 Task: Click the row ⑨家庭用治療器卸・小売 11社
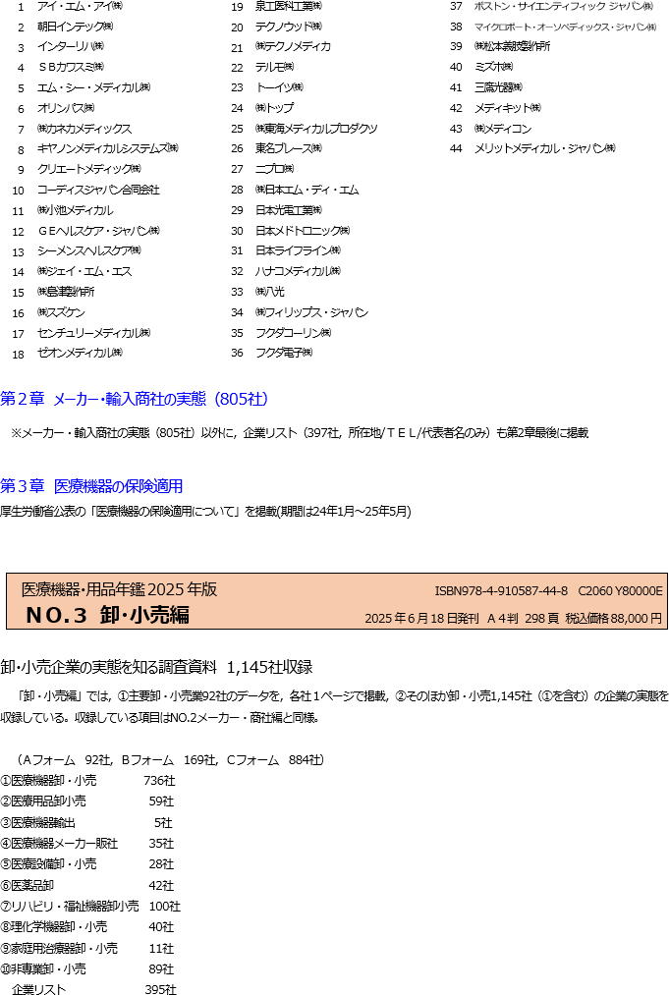(87, 948)
